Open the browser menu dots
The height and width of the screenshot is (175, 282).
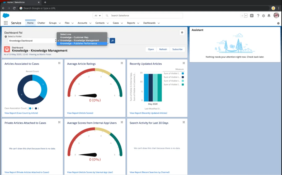coord(279,8)
